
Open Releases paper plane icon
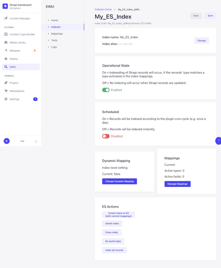click(6, 51)
